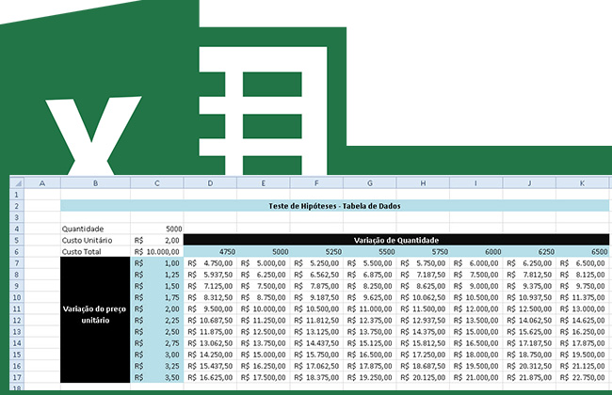Click the cell showing R$ 9.500,00

[210, 308]
